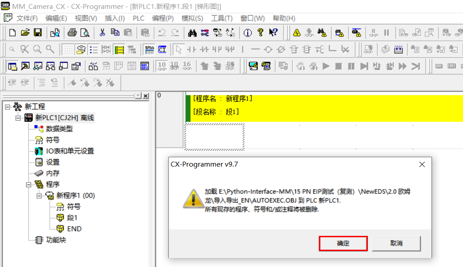This screenshot has height=267, width=463.
Task: Click the Save project icon
Action: pyautogui.click(x=37, y=32)
